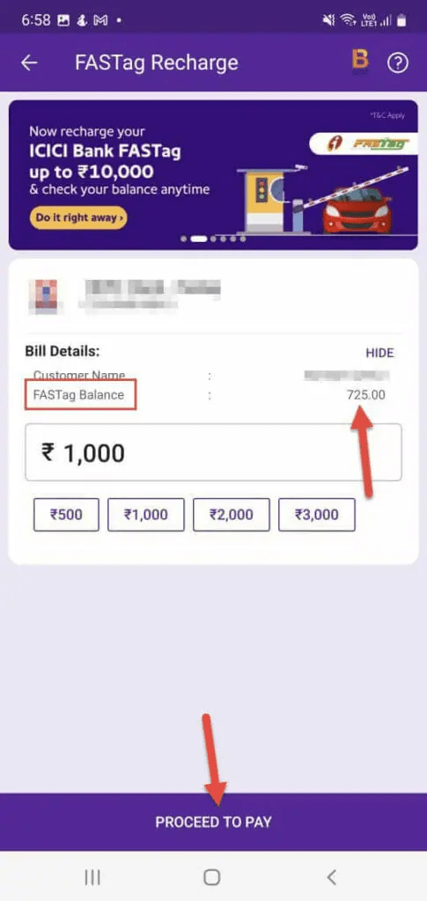Tap the Android home button
427x901 pixels.
pos(212,877)
